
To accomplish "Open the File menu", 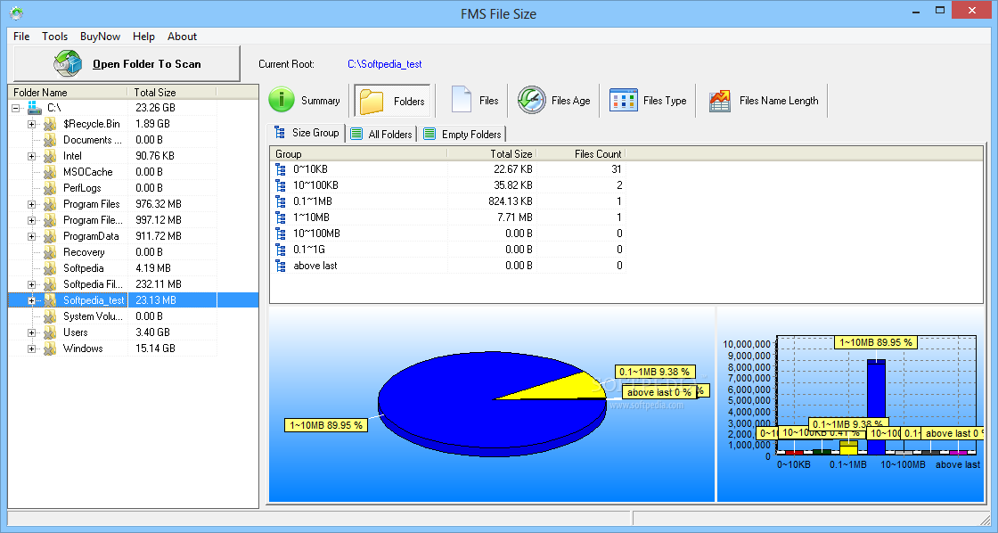I will 21,37.
